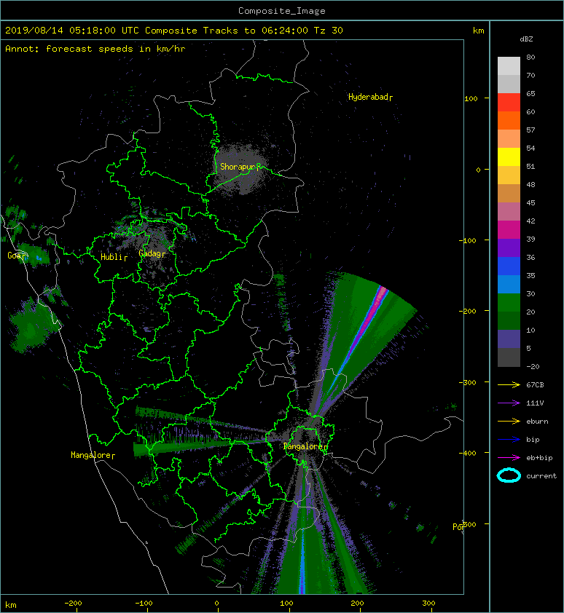Click the dark green 10-20 dBZ swatch
The height and width of the screenshot is (613, 564).
[x=509, y=320]
